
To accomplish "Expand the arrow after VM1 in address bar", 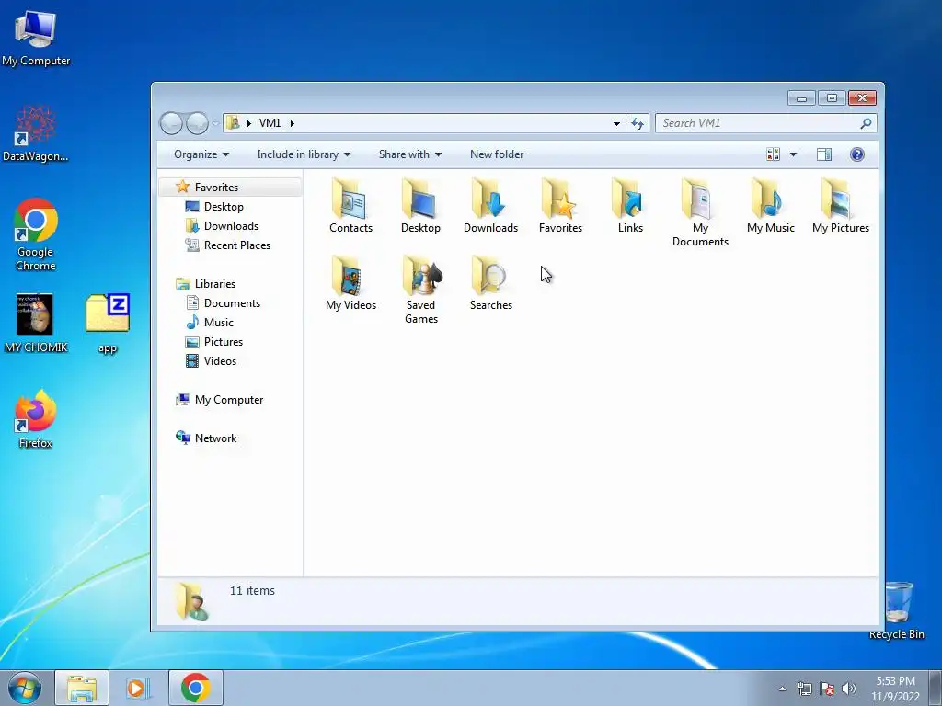I will coord(292,123).
